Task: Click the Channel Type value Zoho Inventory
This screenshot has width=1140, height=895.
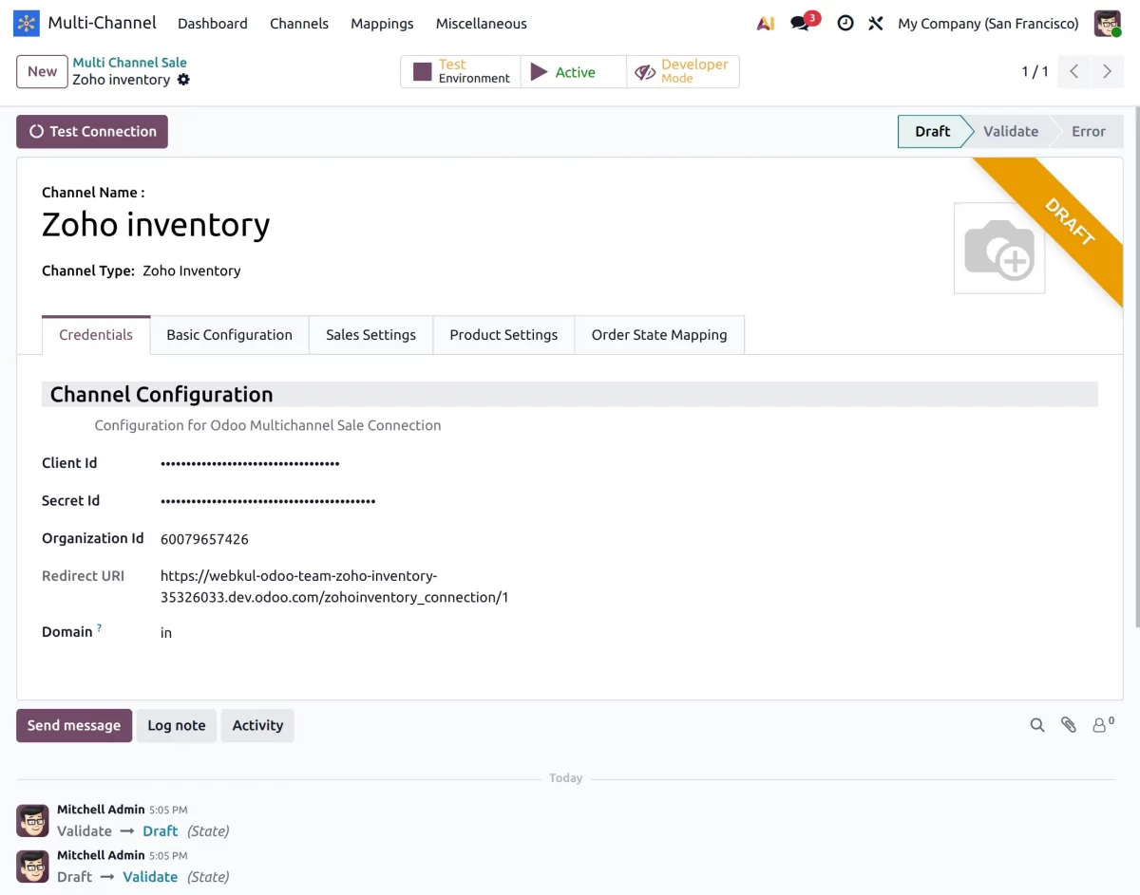Action: (x=191, y=271)
